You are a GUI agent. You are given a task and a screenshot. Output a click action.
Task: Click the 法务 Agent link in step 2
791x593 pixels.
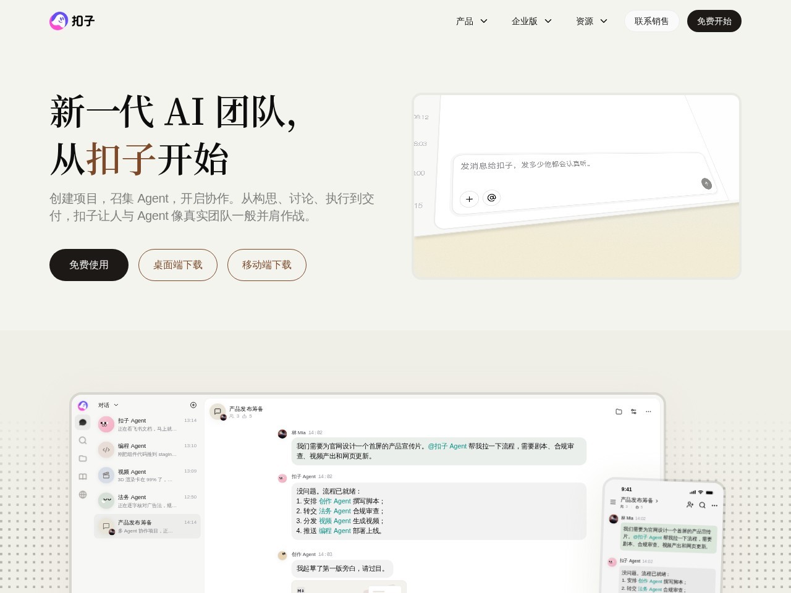tap(335, 511)
